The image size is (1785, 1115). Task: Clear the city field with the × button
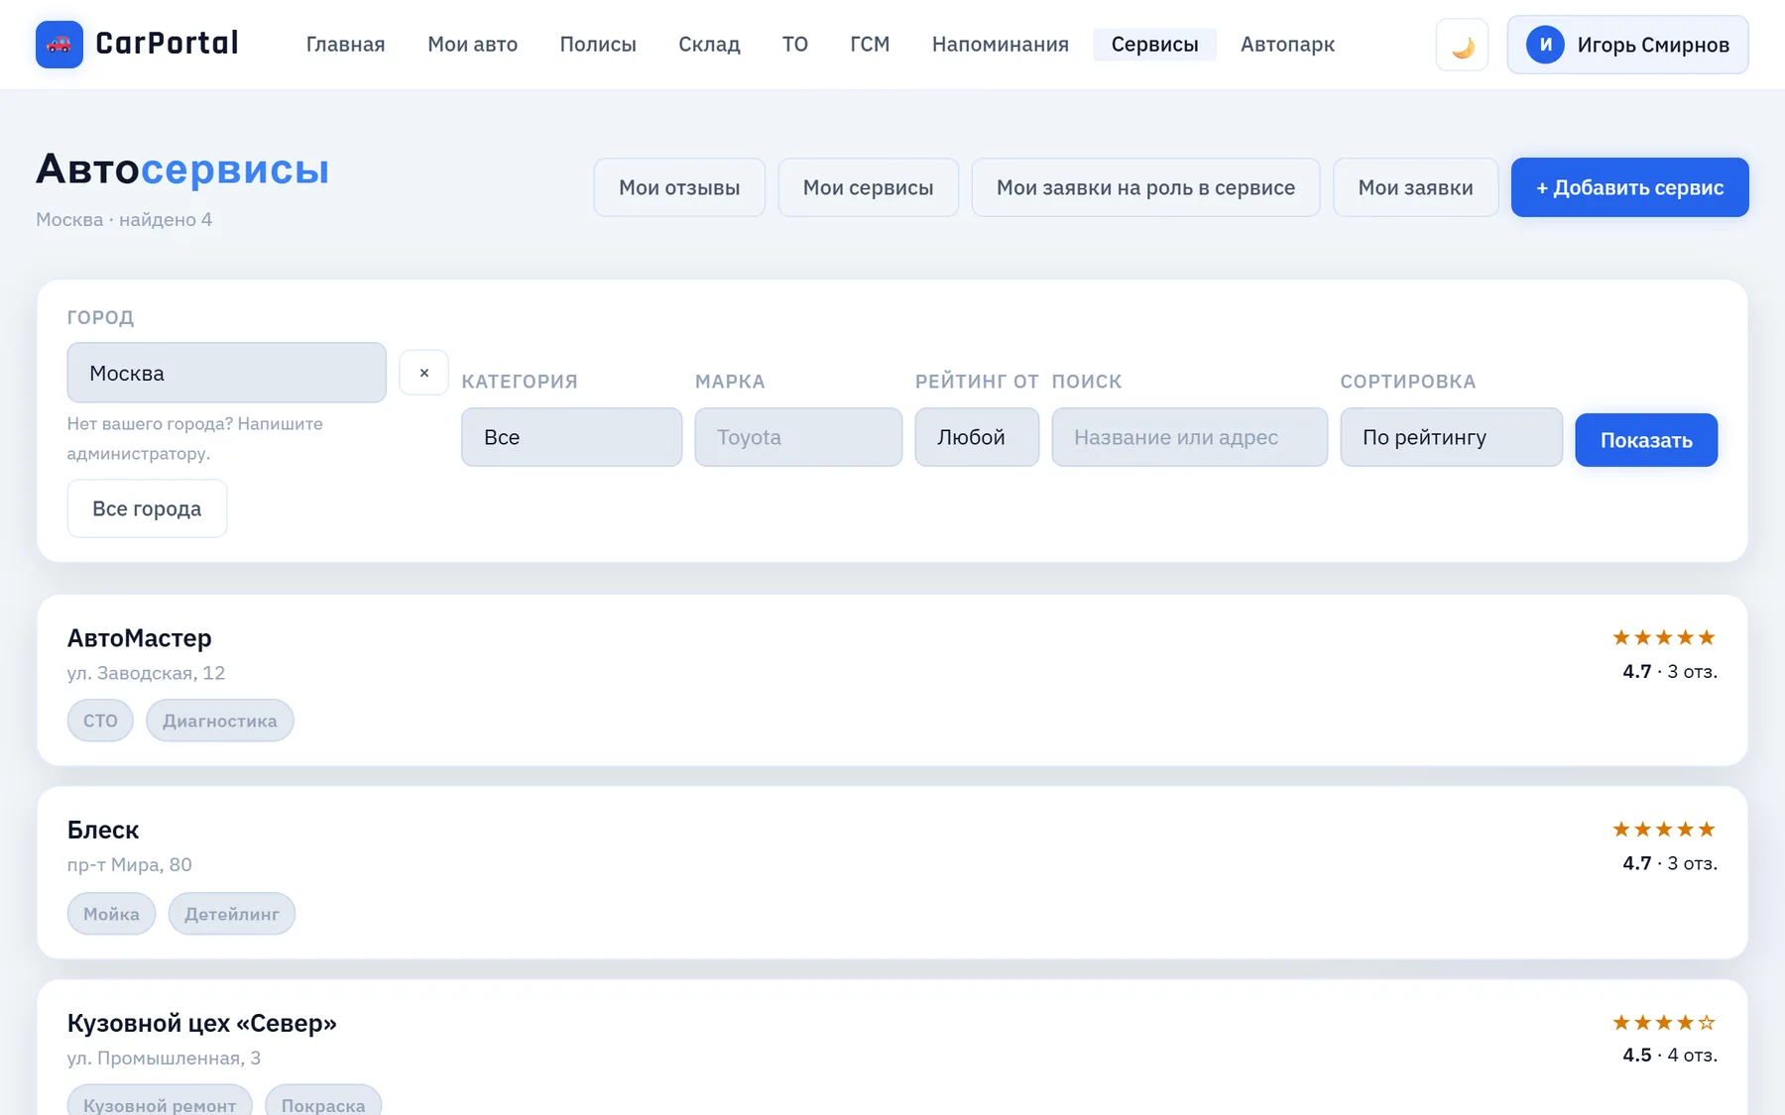(x=423, y=373)
